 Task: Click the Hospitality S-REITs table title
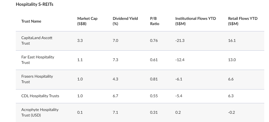(x=35, y=4)
